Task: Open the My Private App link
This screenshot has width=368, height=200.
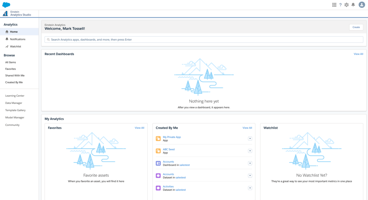Action: (172, 137)
